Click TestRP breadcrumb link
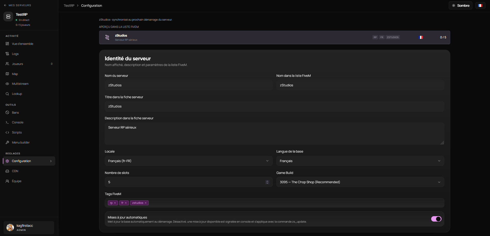The image size is (490, 236). (69, 6)
